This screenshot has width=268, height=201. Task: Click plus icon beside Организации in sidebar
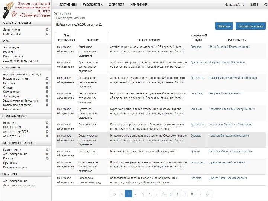pyautogui.click(x=47, y=91)
